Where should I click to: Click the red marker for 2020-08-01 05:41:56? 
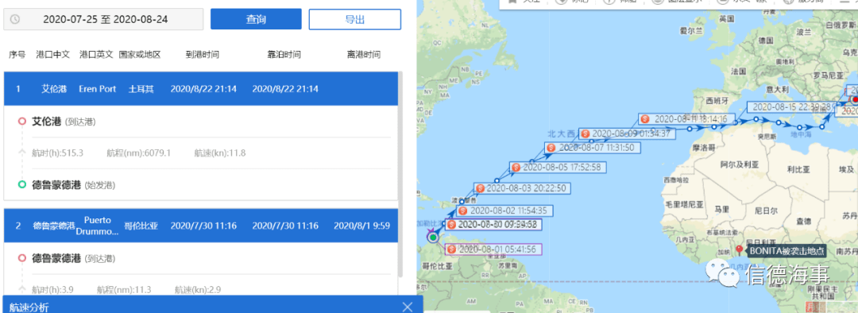(451, 249)
